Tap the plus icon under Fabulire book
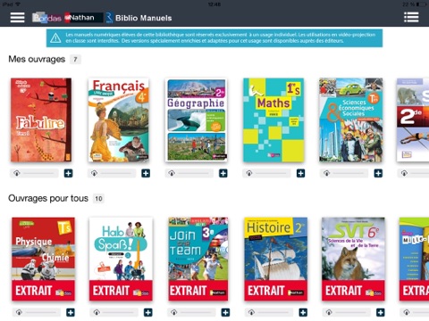The height and width of the screenshot is (321, 429). click(x=68, y=173)
